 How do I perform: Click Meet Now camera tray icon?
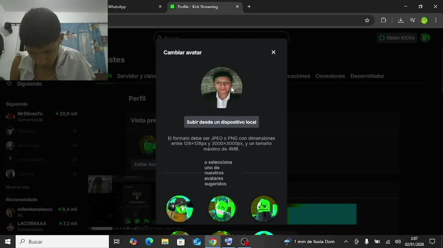click(x=356, y=241)
